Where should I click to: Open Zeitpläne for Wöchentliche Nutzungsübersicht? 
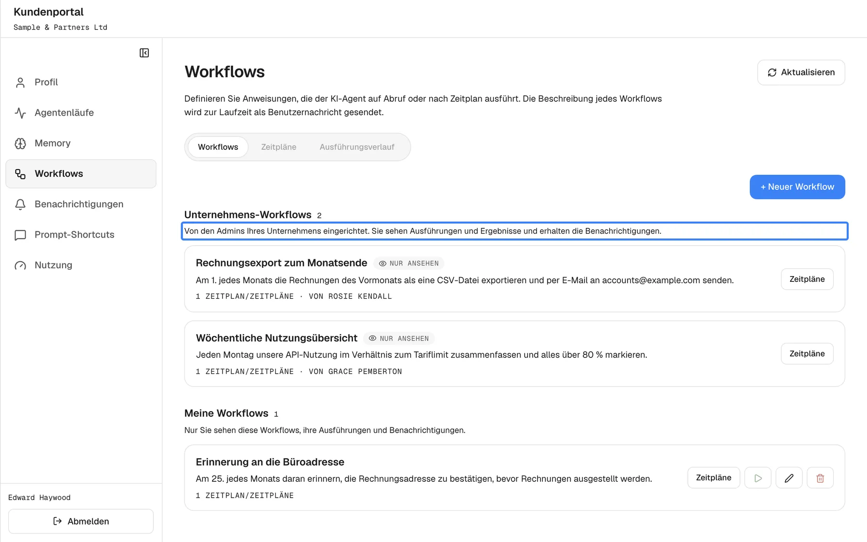[807, 354]
